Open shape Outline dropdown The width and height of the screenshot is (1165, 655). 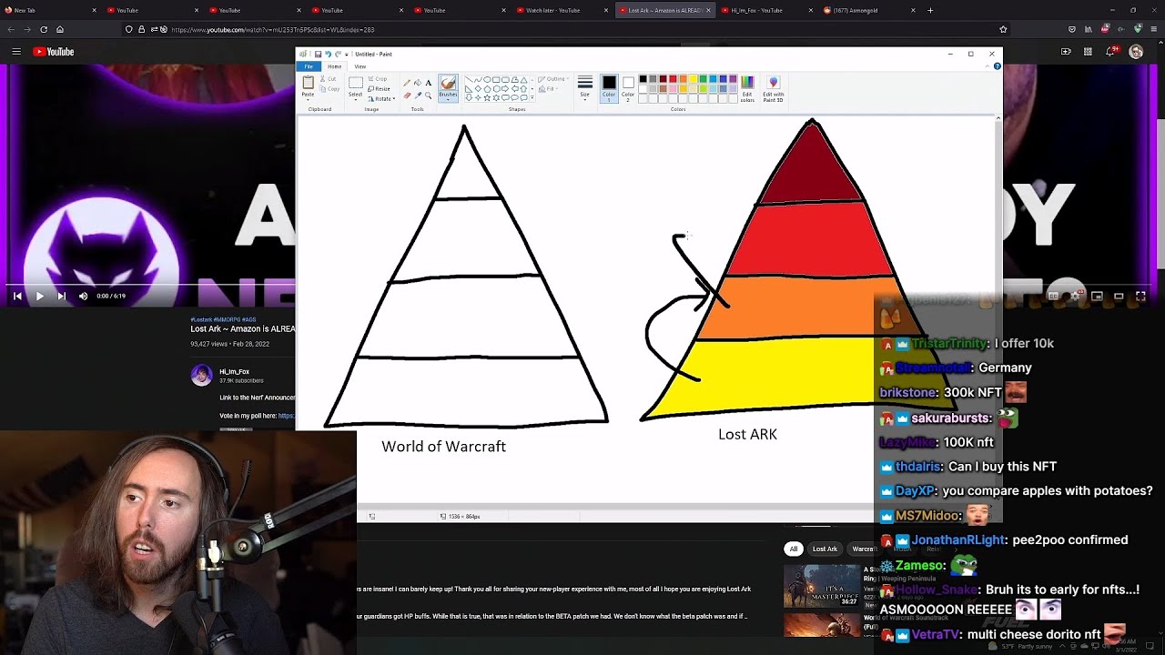[553, 79]
